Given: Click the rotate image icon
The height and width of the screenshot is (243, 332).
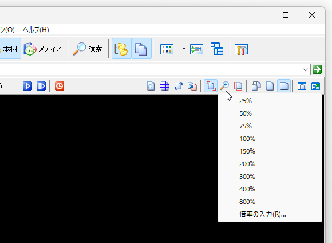Looking at the screenshot, I should coord(179,86).
